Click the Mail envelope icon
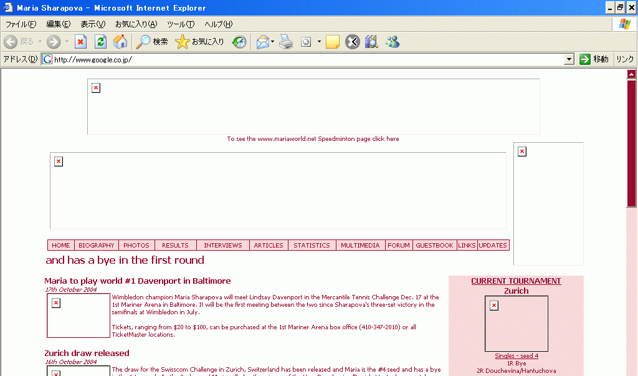Image resolution: width=638 pixels, height=376 pixels. (263, 42)
